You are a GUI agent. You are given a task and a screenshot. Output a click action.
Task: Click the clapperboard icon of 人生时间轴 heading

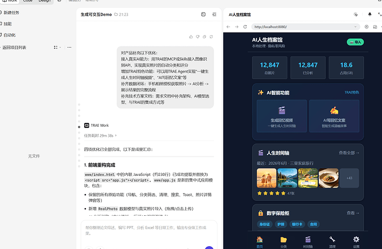(261, 153)
